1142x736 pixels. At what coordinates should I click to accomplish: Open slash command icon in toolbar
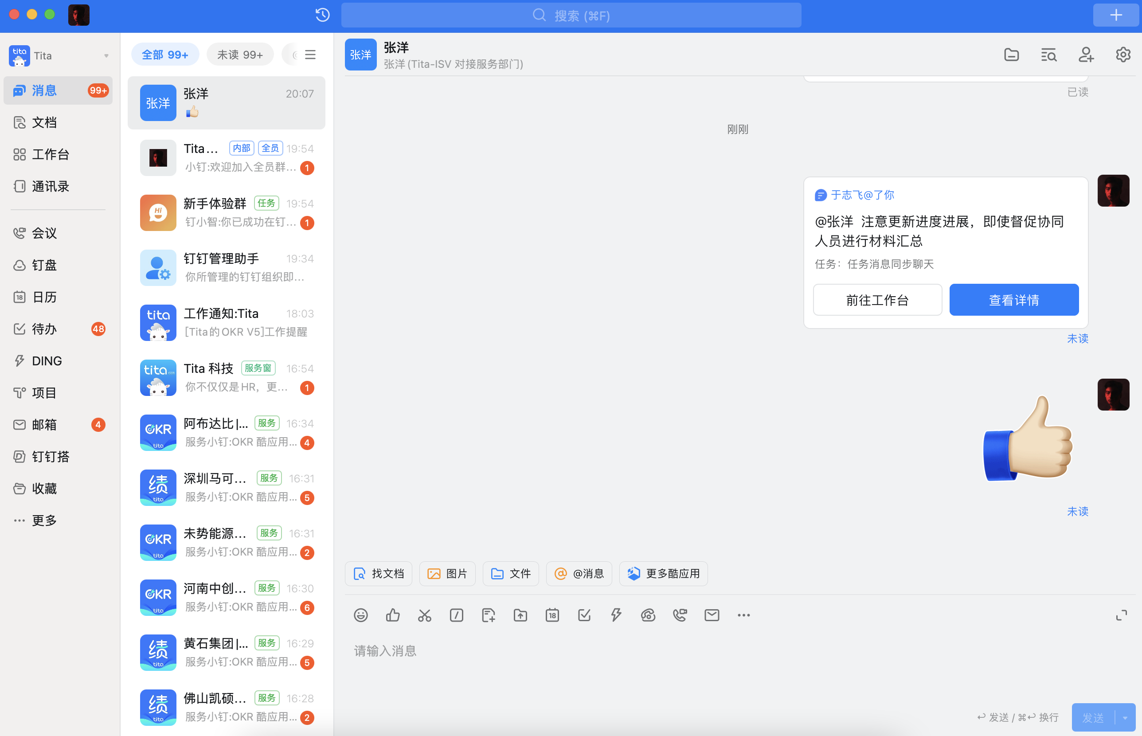click(456, 615)
